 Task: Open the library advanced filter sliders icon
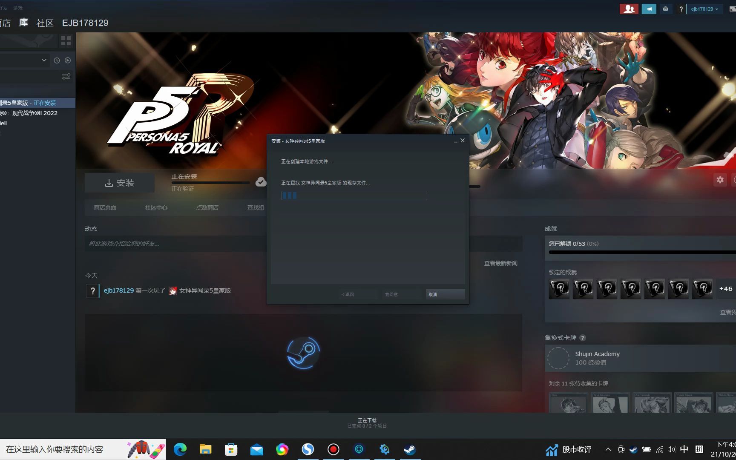(66, 77)
